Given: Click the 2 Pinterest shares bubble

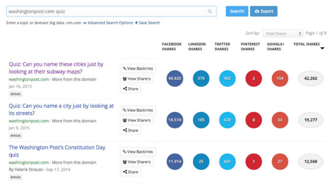Looking at the screenshot, I should coord(253,78).
